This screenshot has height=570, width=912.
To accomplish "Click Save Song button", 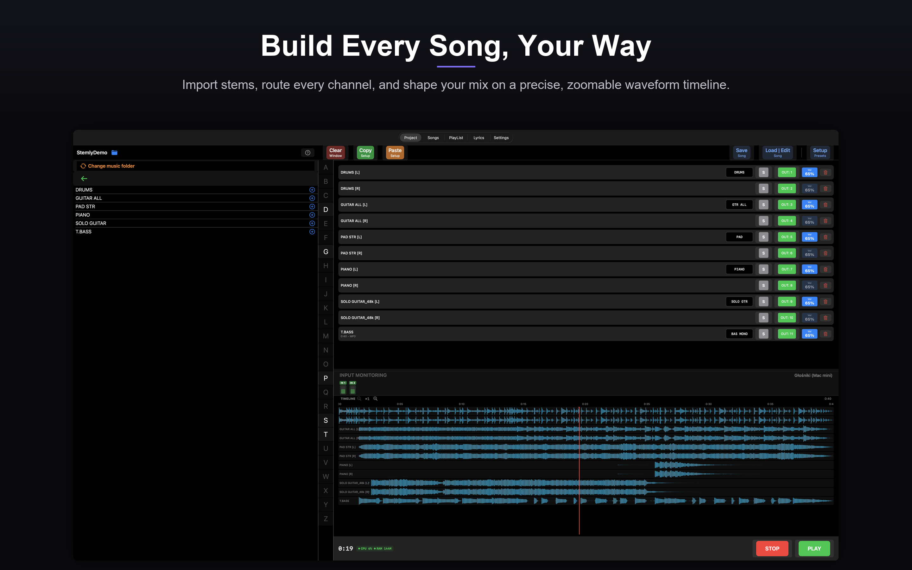I will tap(741, 153).
